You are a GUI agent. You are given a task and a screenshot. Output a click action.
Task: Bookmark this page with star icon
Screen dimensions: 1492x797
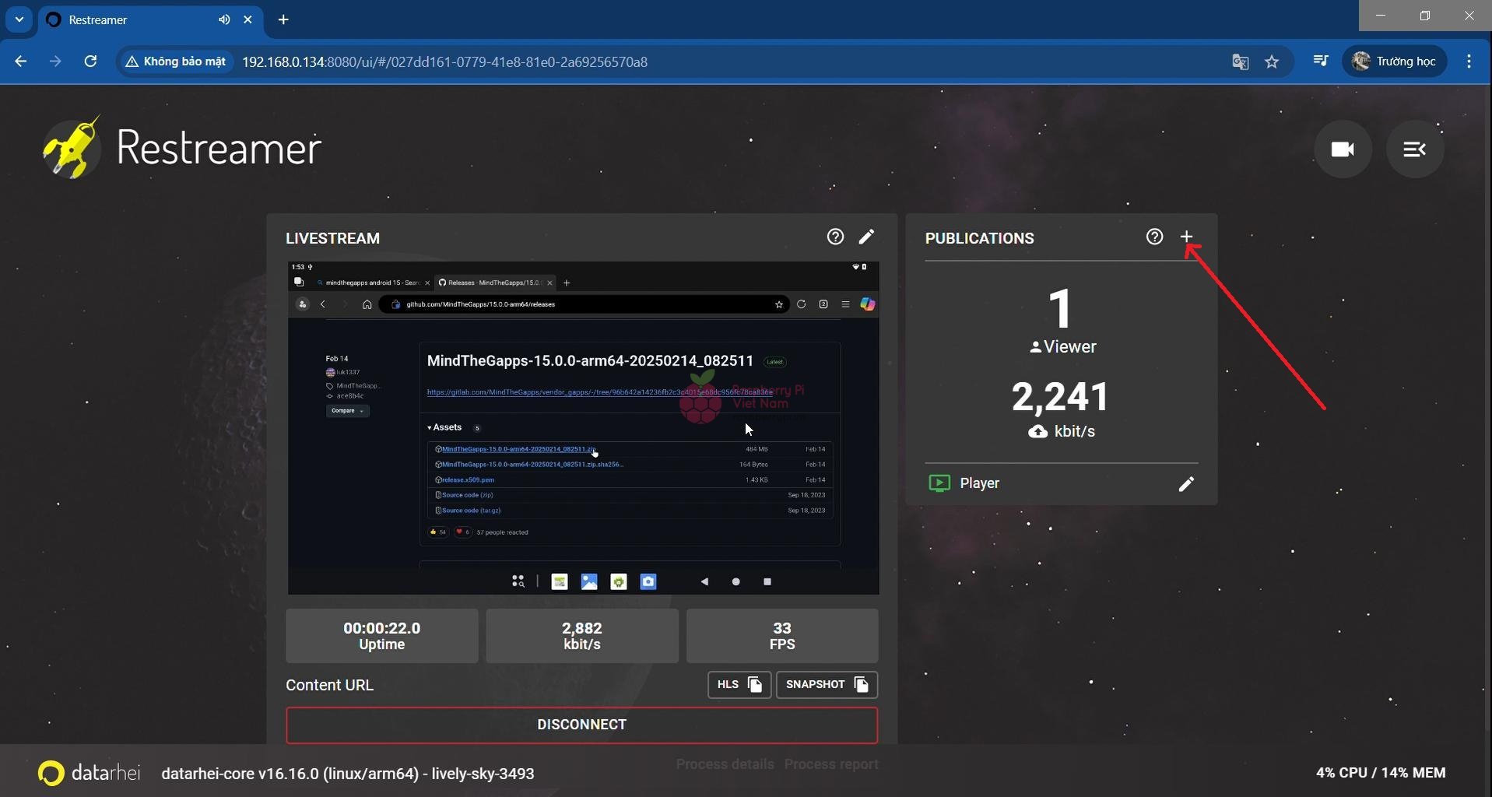[x=1272, y=61]
